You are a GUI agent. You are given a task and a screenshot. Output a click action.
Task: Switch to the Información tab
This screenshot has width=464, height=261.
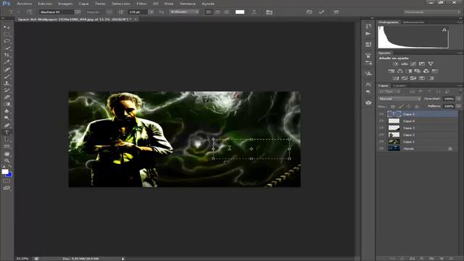tap(414, 22)
